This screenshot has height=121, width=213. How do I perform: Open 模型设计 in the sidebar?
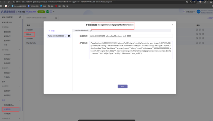tap(7, 73)
